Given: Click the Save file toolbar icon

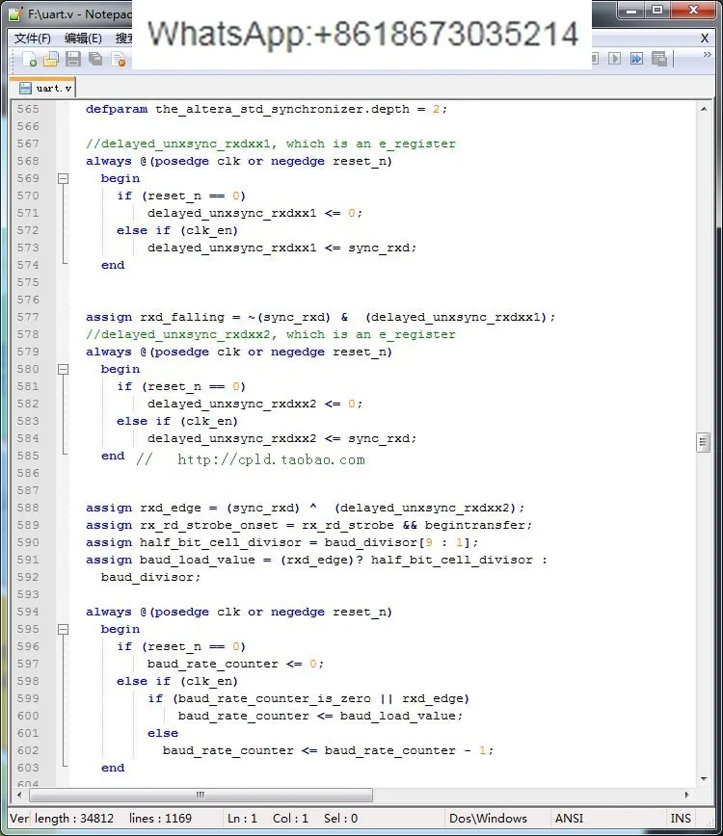Looking at the screenshot, I should pos(73,59).
